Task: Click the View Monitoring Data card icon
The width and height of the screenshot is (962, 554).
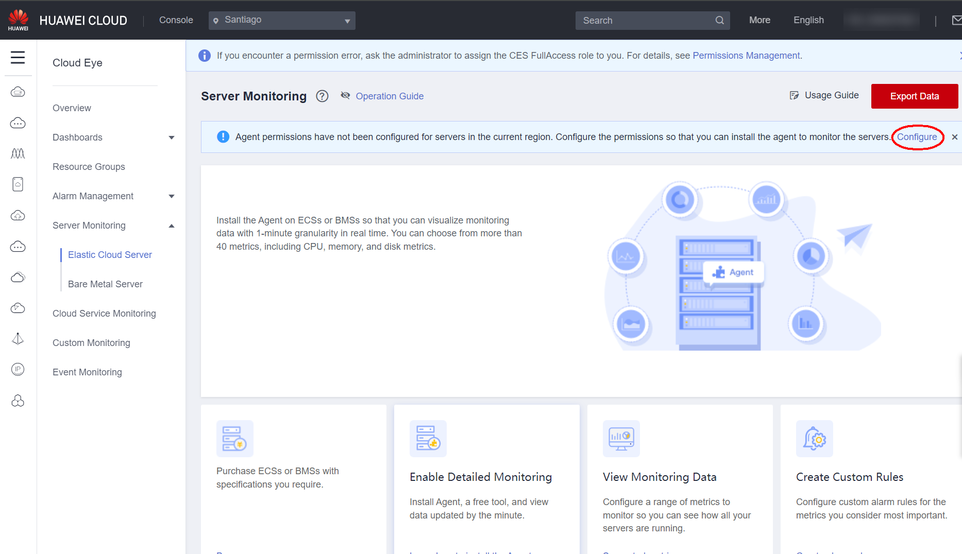Action: click(621, 438)
